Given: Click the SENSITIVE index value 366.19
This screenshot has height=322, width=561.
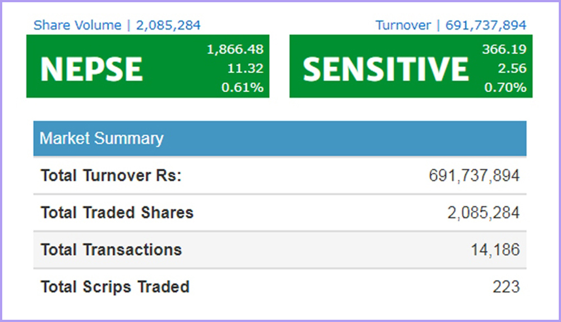Looking at the screenshot, I should 504,49.
